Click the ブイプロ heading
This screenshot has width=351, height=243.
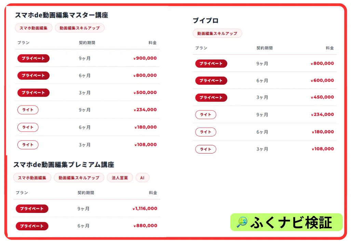click(205, 21)
